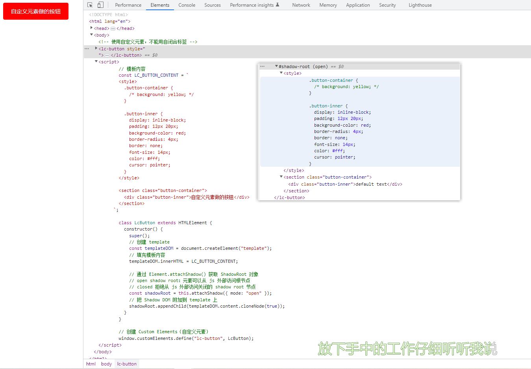Select html in the breadcrumb bar
531x369 pixels.
pos(91,364)
